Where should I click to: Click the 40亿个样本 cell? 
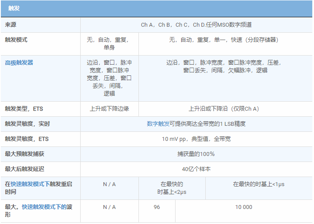[x=196, y=169]
